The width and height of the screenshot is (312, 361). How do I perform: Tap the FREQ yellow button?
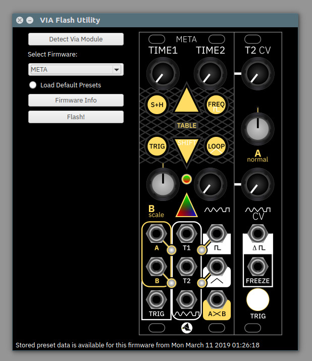coord(216,105)
